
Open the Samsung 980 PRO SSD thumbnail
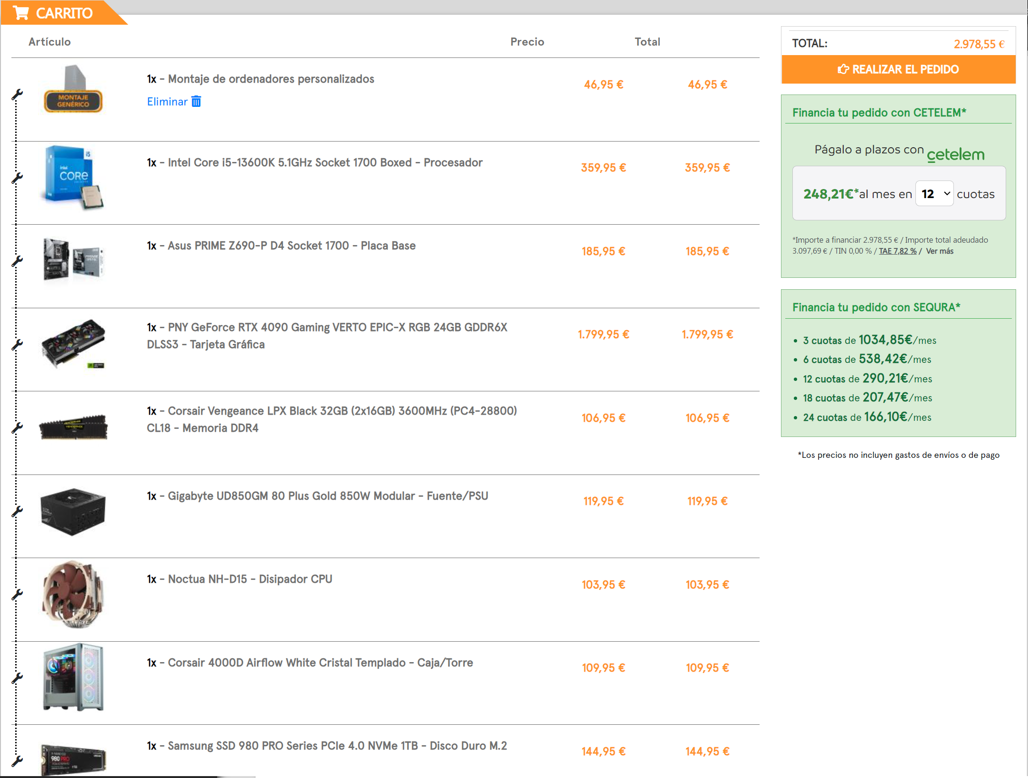pyautogui.click(x=73, y=759)
